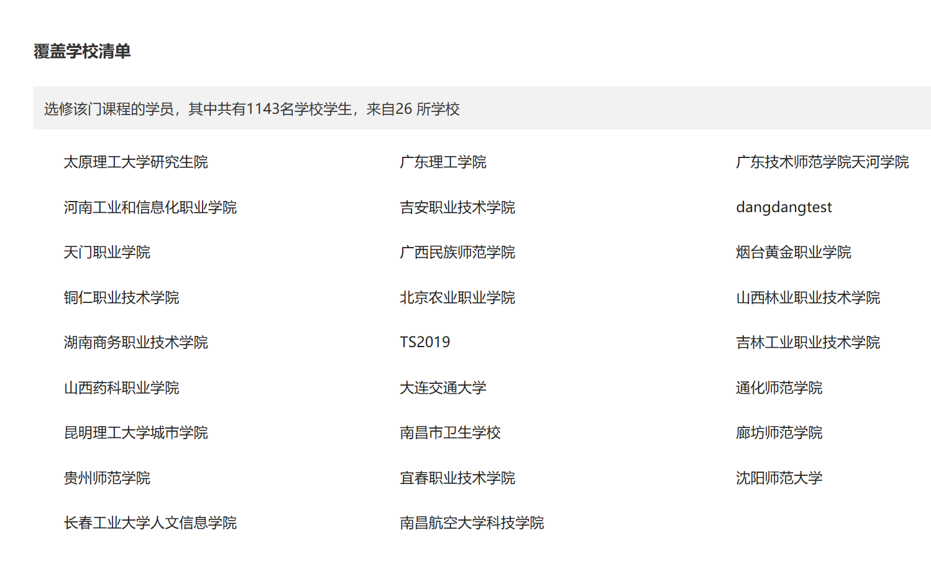
Task: Select 广东理工学院 from the list
Action: [x=443, y=162]
